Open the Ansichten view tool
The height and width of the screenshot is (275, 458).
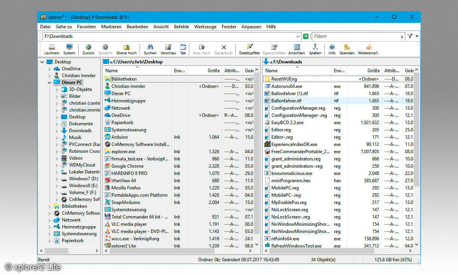point(297,49)
